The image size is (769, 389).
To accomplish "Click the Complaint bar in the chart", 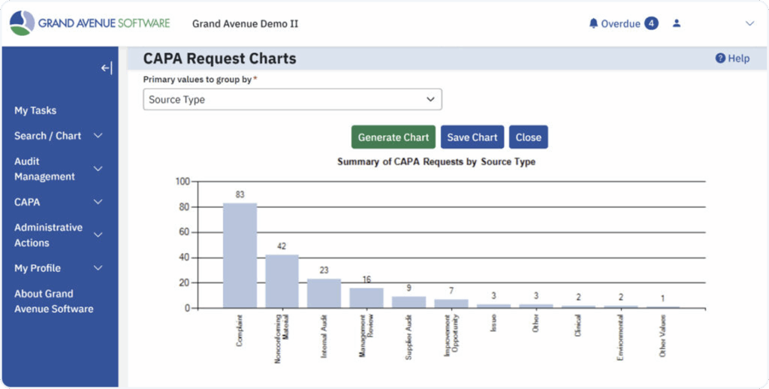I will [240, 255].
